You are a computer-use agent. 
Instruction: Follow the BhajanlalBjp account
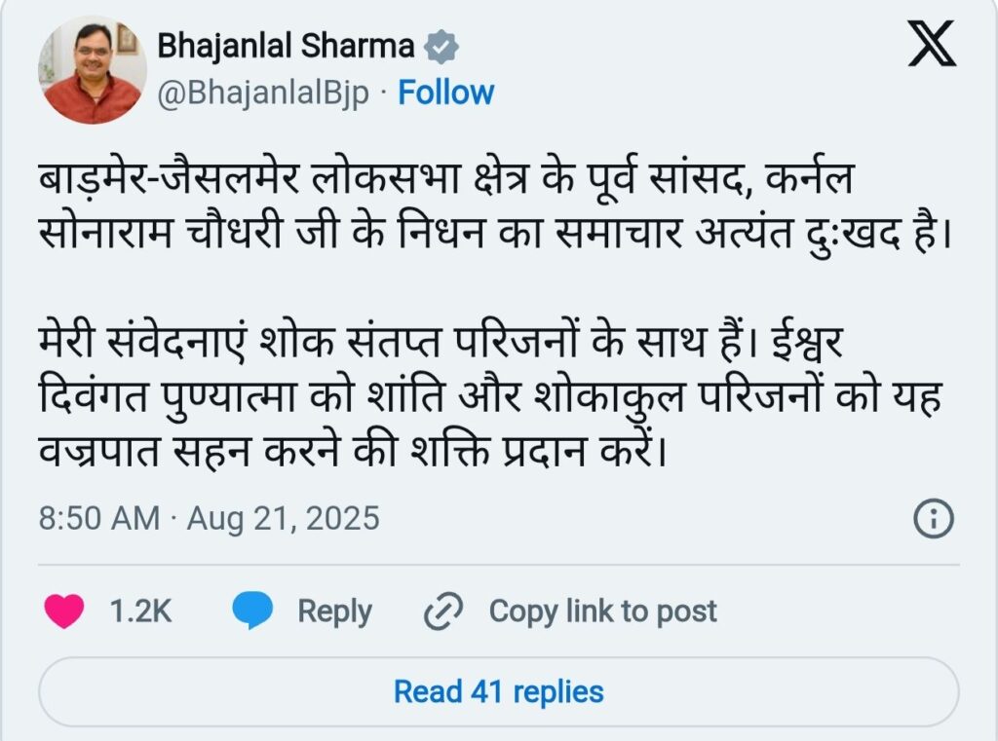446,93
